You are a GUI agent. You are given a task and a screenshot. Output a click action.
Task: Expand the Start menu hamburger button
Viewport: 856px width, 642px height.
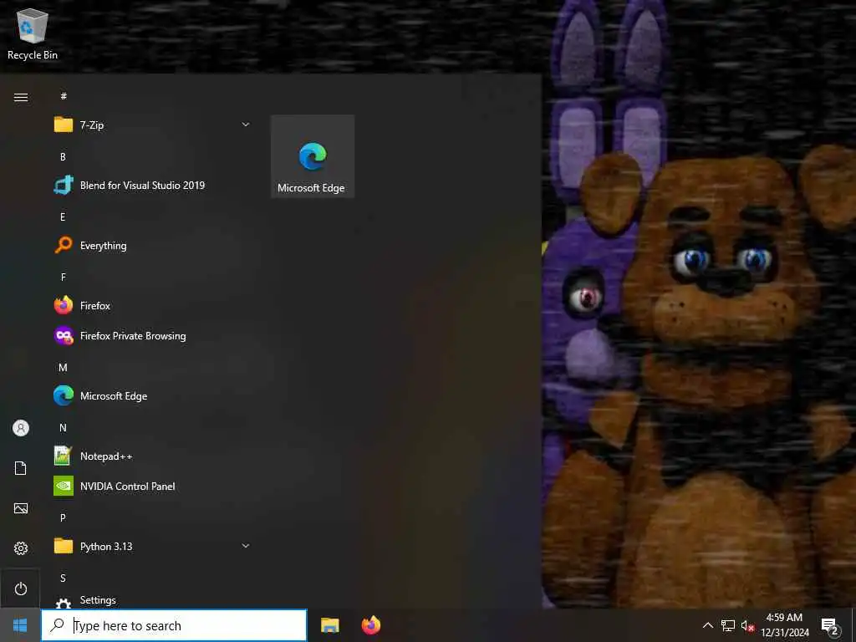21,97
